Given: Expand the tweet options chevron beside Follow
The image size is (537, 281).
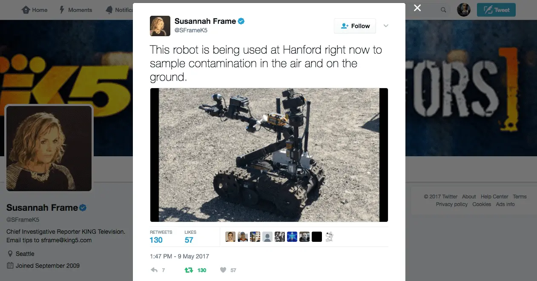Looking at the screenshot, I should [386, 26].
